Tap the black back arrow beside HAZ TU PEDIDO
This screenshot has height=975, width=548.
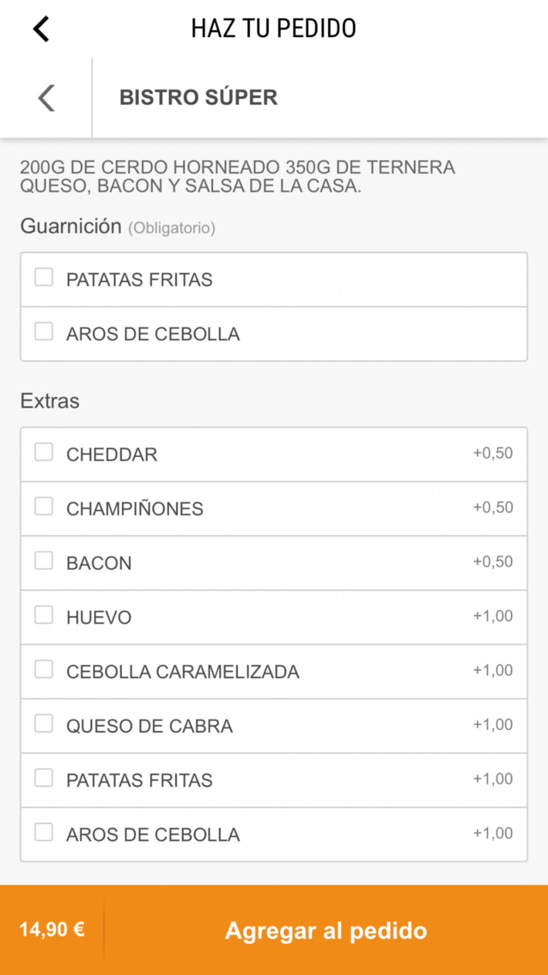pos(42,29)
